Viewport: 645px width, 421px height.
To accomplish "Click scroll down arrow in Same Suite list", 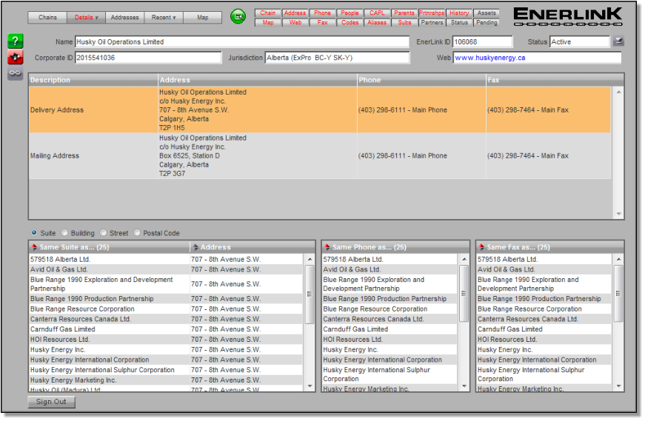I will click(x=310, y=385).
